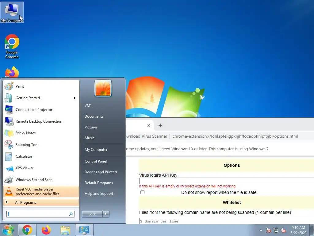
Task: Click the Getting Started icon
Action: [x=9, y=98]
